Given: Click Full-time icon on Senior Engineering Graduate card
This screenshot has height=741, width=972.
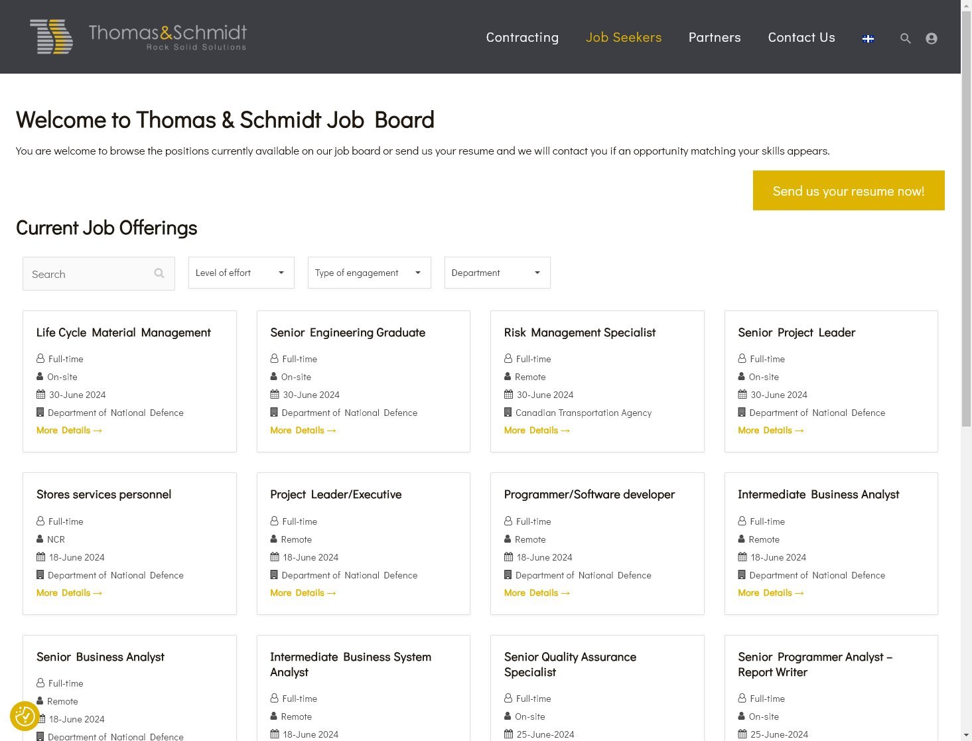Looking at the screenshot, I should 274,358.
